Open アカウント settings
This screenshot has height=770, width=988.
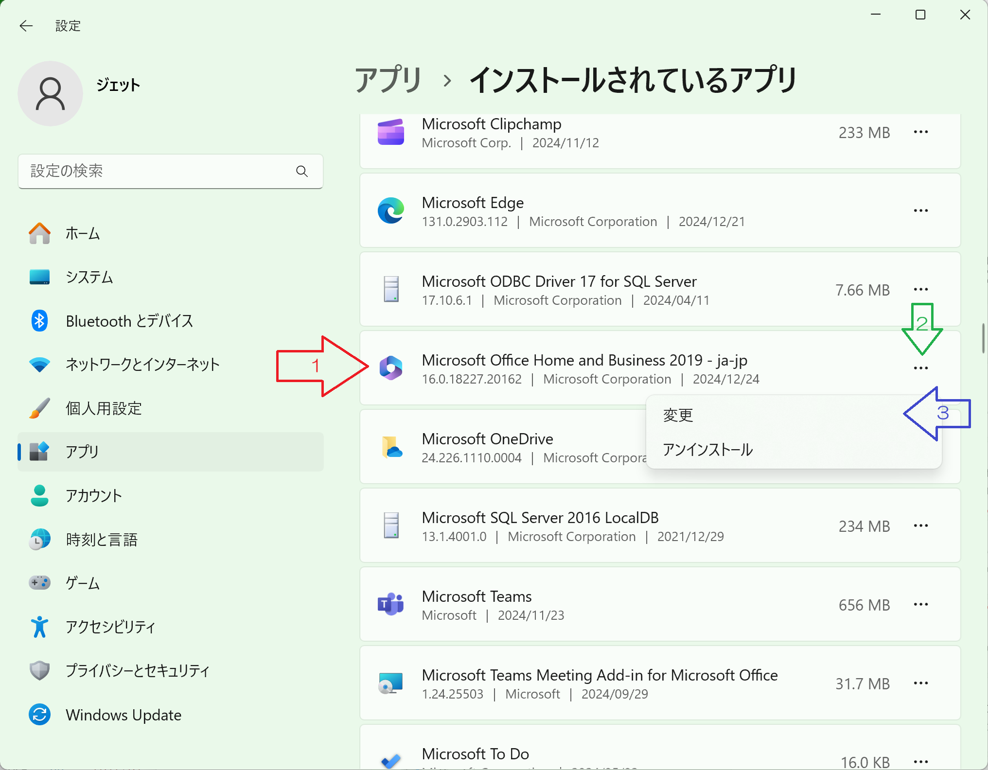pyautogui.click(x=171, y=495)
